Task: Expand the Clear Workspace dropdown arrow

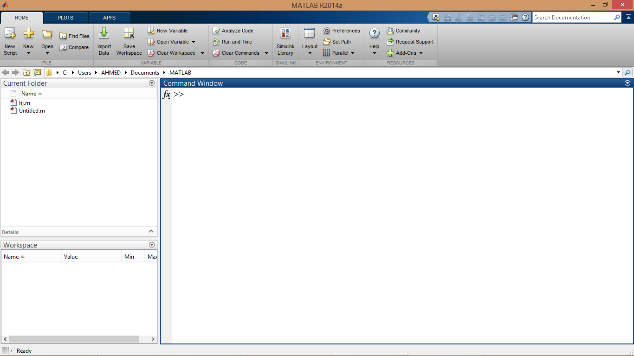Action: (x=202, y=53)
